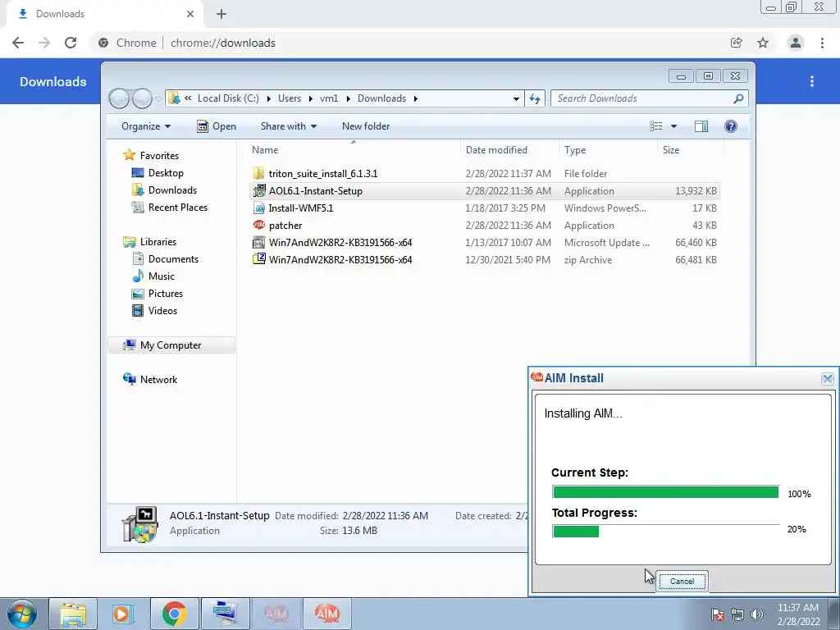Image resolution: width=840 pixels, height=630 pixels.
Task: Expand the arrow after Downloads in path
Action: coord(415,98)
